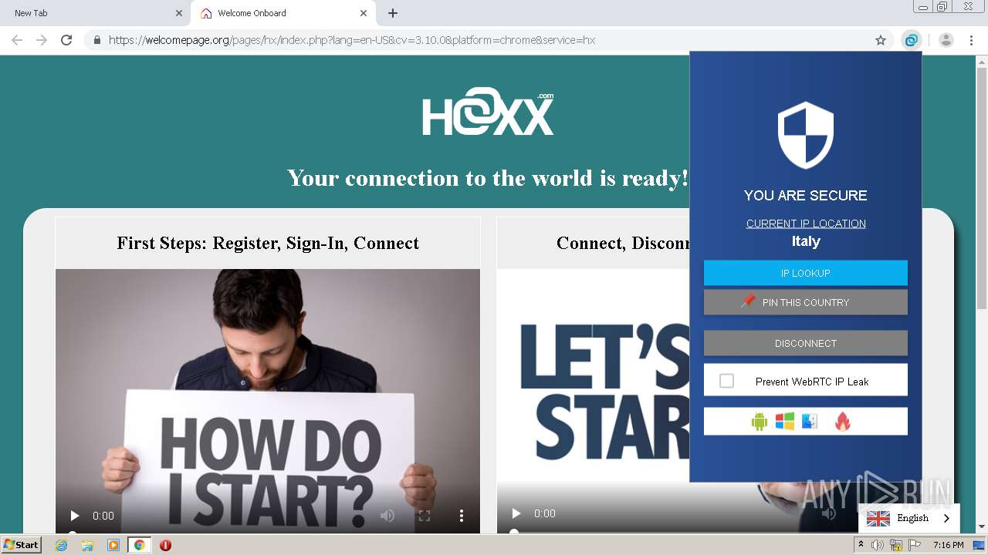Switch to the Welcome Onboard tab
The width and height of the screenshot is (988, 555).
283,13
